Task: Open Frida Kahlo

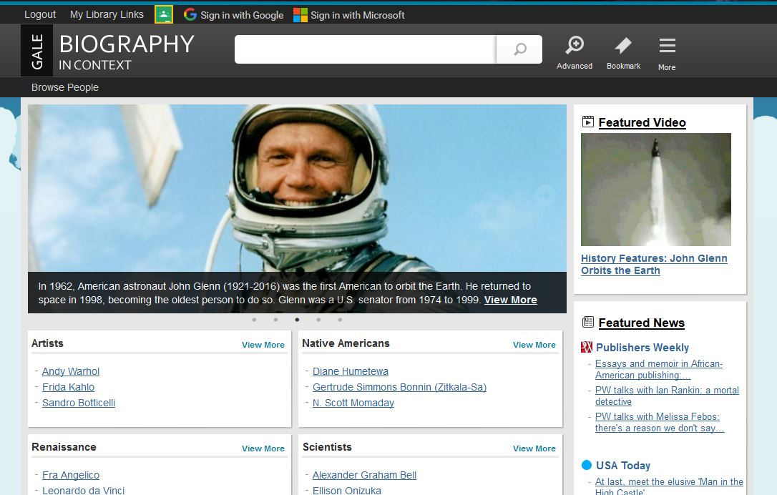Action: click(69, 387)
